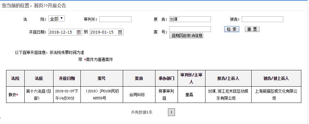Open 庭期因故取消信息 button
This screenshot has width=309, height=124.
point(186,35)
